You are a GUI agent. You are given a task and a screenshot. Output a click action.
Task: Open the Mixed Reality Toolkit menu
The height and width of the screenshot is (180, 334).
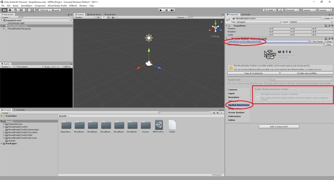point(57,6)
